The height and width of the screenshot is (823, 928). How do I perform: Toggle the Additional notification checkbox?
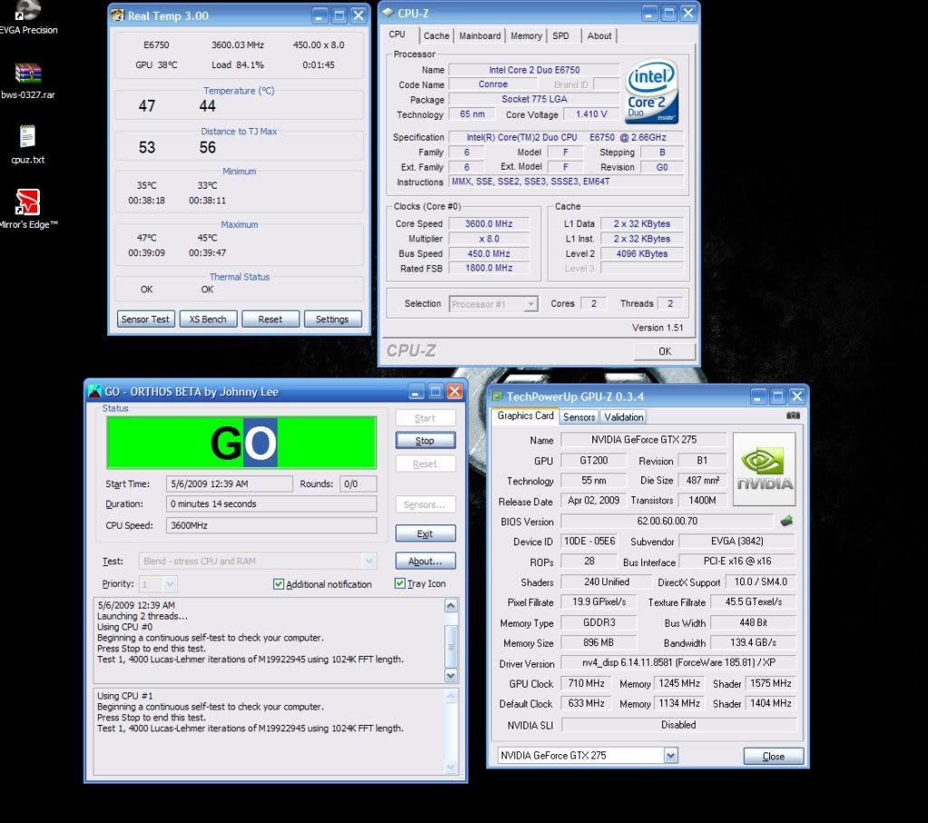coord(278,583)
